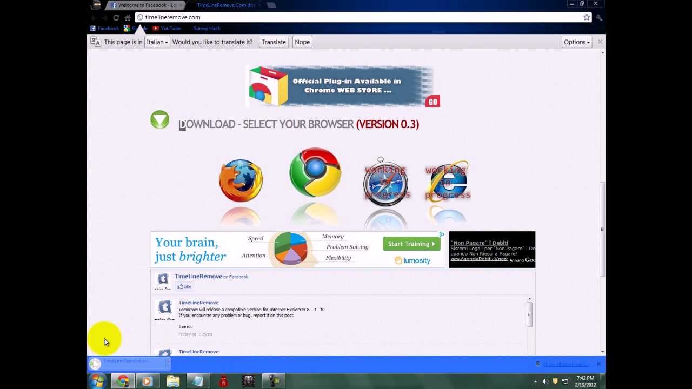The width and height of the screenshot is (692, 389).
Task: Open the translation Options dropdown
Action: tap(577, 42)
